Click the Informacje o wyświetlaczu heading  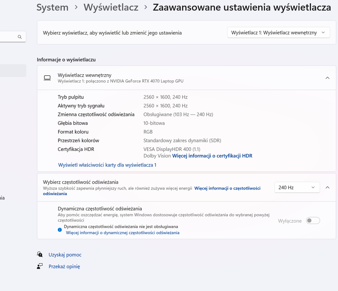pyautogui.click(x=66, y=60)
